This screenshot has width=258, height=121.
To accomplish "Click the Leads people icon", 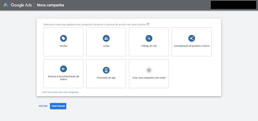I will [x=106, y=38].
